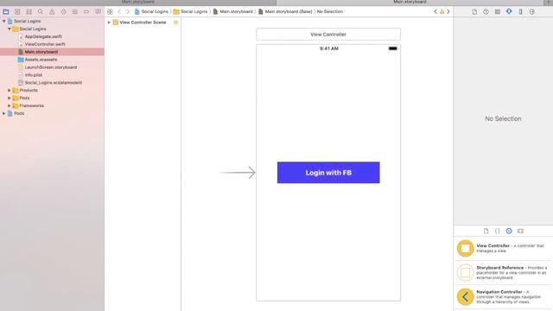Screen dimensions: 553x311
Task: Select the Navigation Controller library item
Action: coord(503,297)
